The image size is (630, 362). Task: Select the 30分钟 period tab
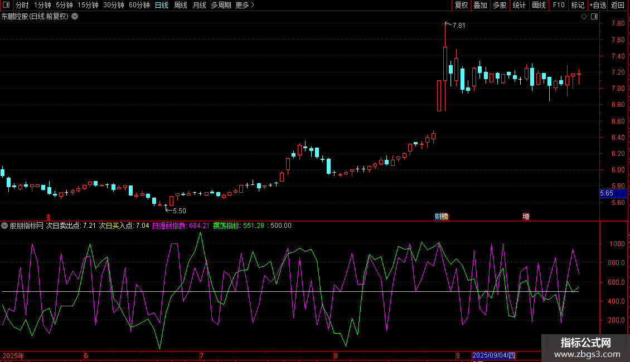click(x=113, y=5)
